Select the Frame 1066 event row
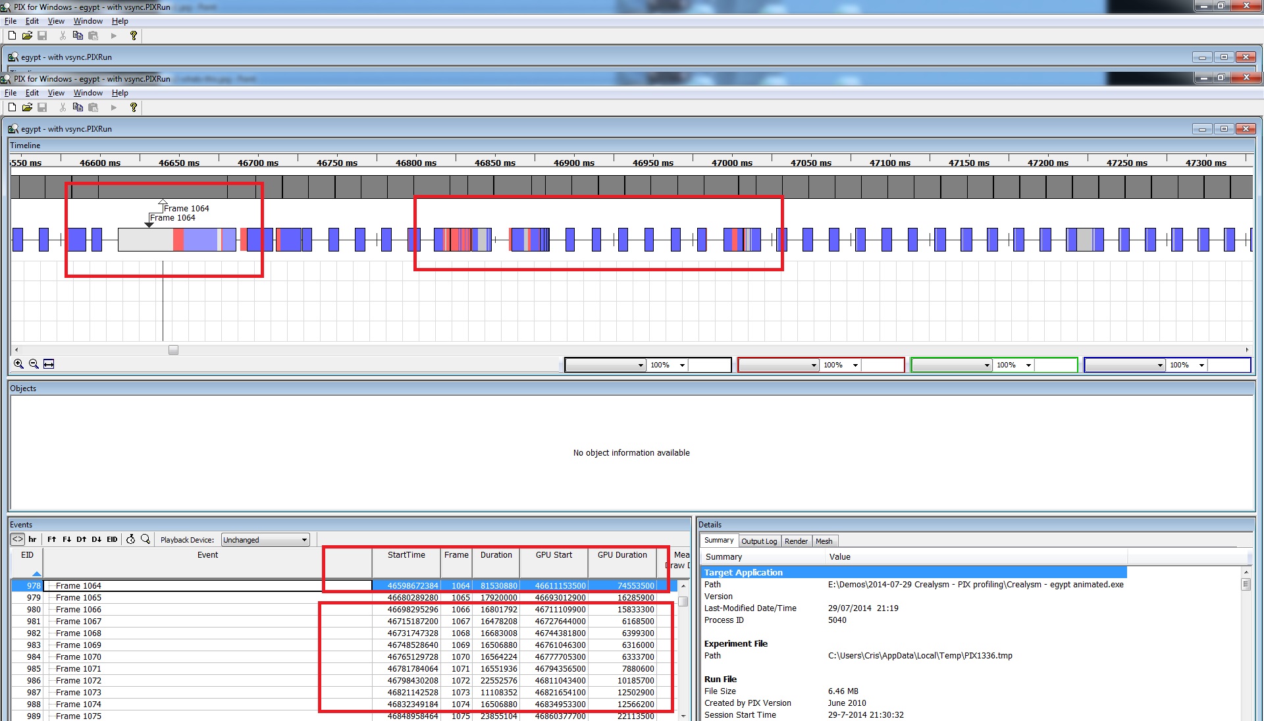The width and height of the screenshot is (1264, 721). click(x=78, y=610)
